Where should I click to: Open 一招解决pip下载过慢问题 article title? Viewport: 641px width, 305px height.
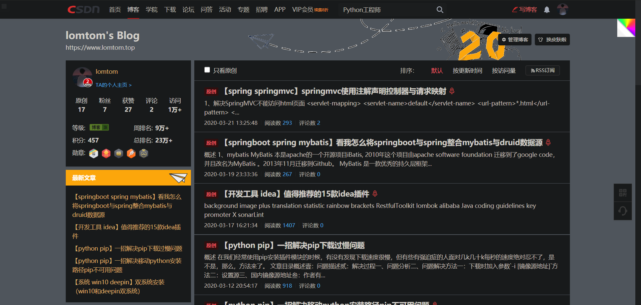[x=293, y=245]
